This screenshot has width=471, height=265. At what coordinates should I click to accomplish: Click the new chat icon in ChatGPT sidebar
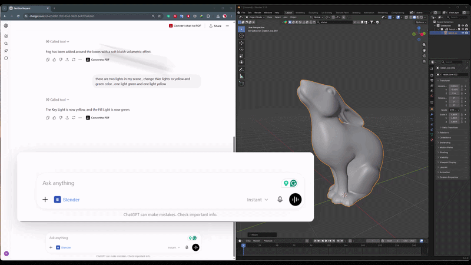6,36
